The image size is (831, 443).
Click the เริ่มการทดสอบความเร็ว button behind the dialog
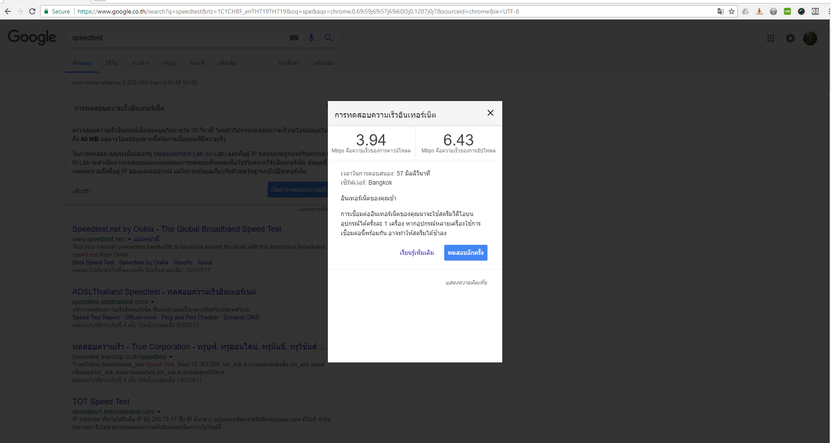pos(298,189)
